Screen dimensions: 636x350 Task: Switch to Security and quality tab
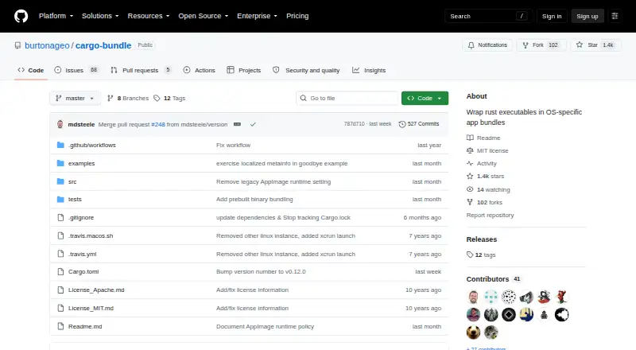click(306, 70)
